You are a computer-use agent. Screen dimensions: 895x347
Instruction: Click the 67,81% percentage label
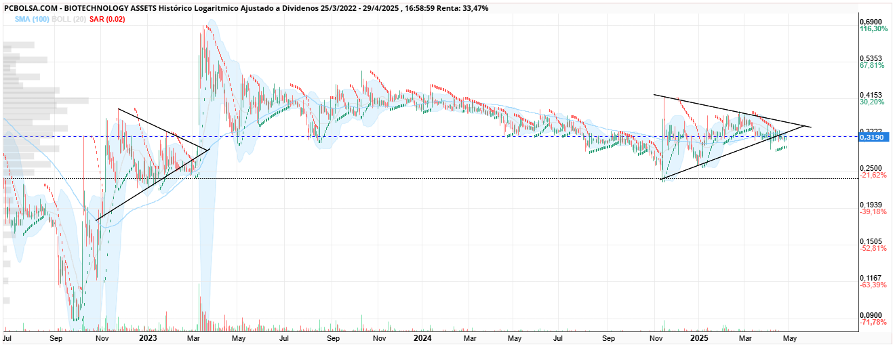tap(872, 66)
